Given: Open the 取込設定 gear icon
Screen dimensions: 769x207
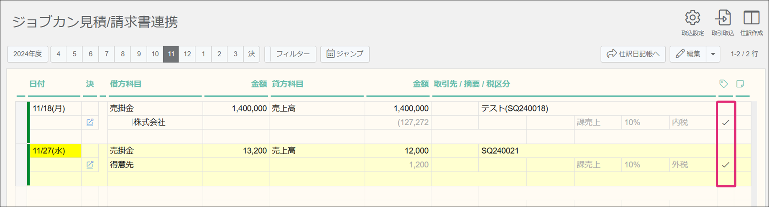Looking at the screenshot, I should [x=692, y=19].
